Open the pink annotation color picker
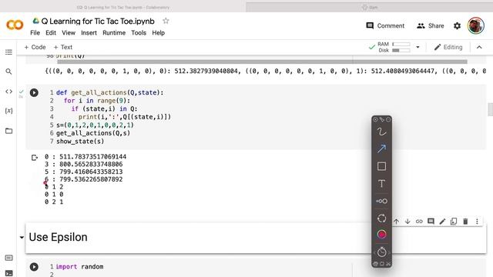493x277 pixels. (x=381, y=234)
